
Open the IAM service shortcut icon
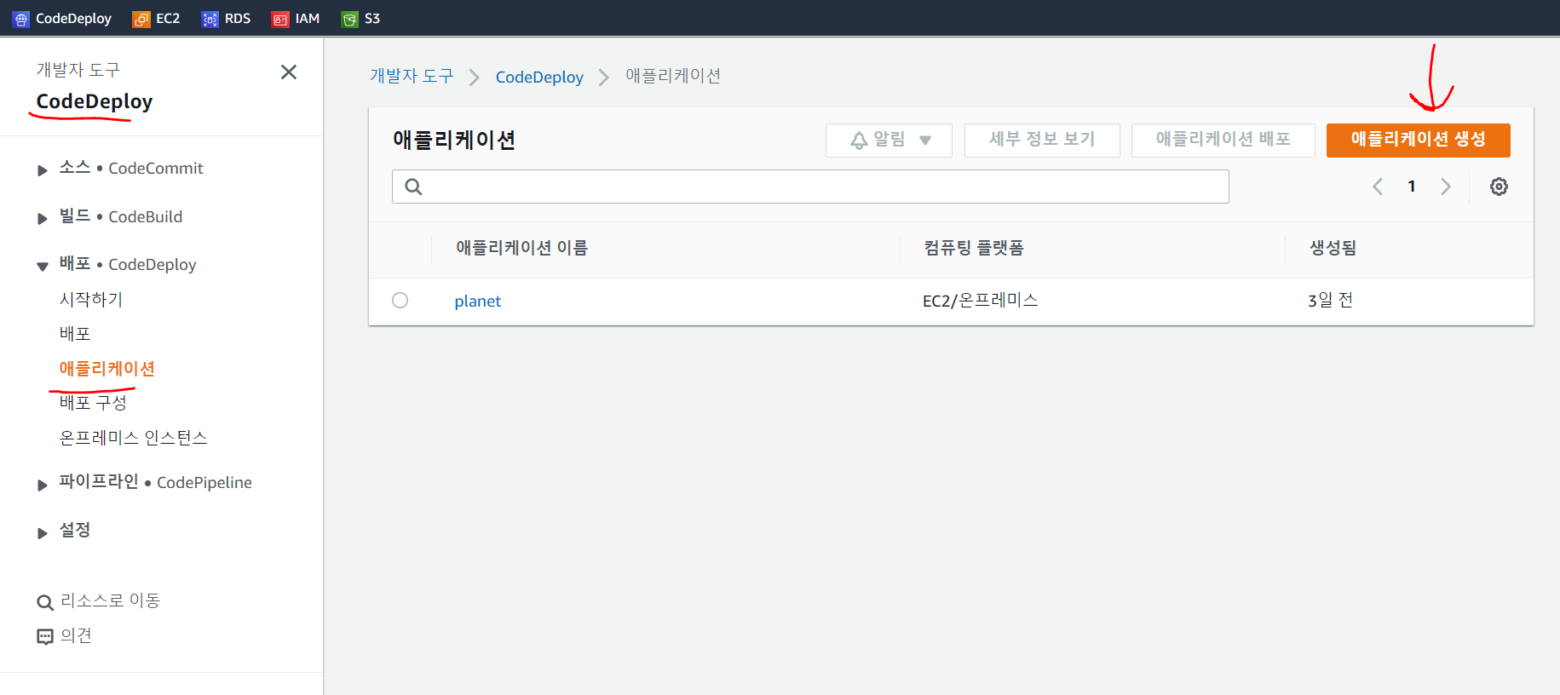tap(280, 19)
